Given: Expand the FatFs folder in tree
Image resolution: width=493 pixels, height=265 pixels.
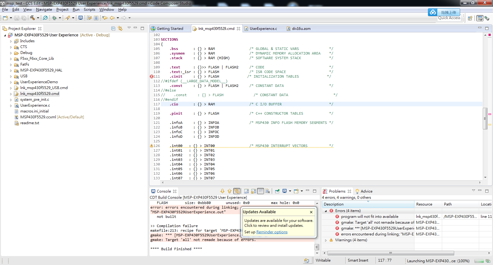Looking at the screenshot, I should tap(11, 65).
